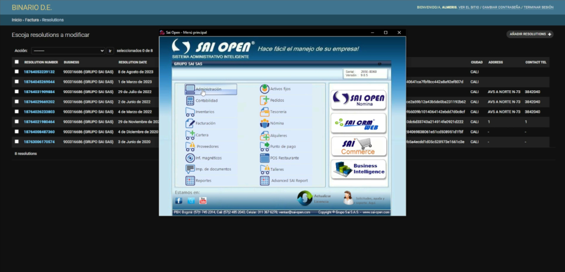
Task: Click the YouTube icon in Sai Open
Action: [x=203, y=201]
